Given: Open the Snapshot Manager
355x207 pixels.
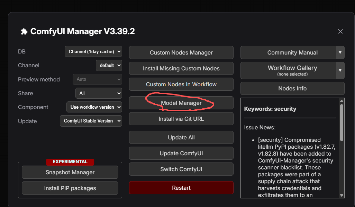Looking at the screenshot, I should [x=70, y=172].
